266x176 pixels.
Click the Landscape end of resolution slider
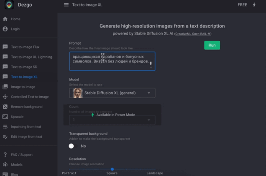(x=155, y=173)
